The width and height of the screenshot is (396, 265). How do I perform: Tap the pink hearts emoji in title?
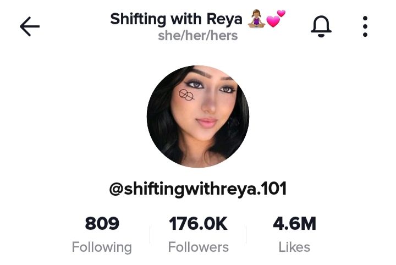coord(276,19)
